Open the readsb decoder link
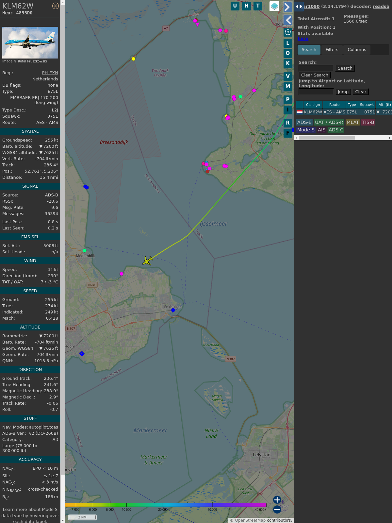 [x=381, y=6]
